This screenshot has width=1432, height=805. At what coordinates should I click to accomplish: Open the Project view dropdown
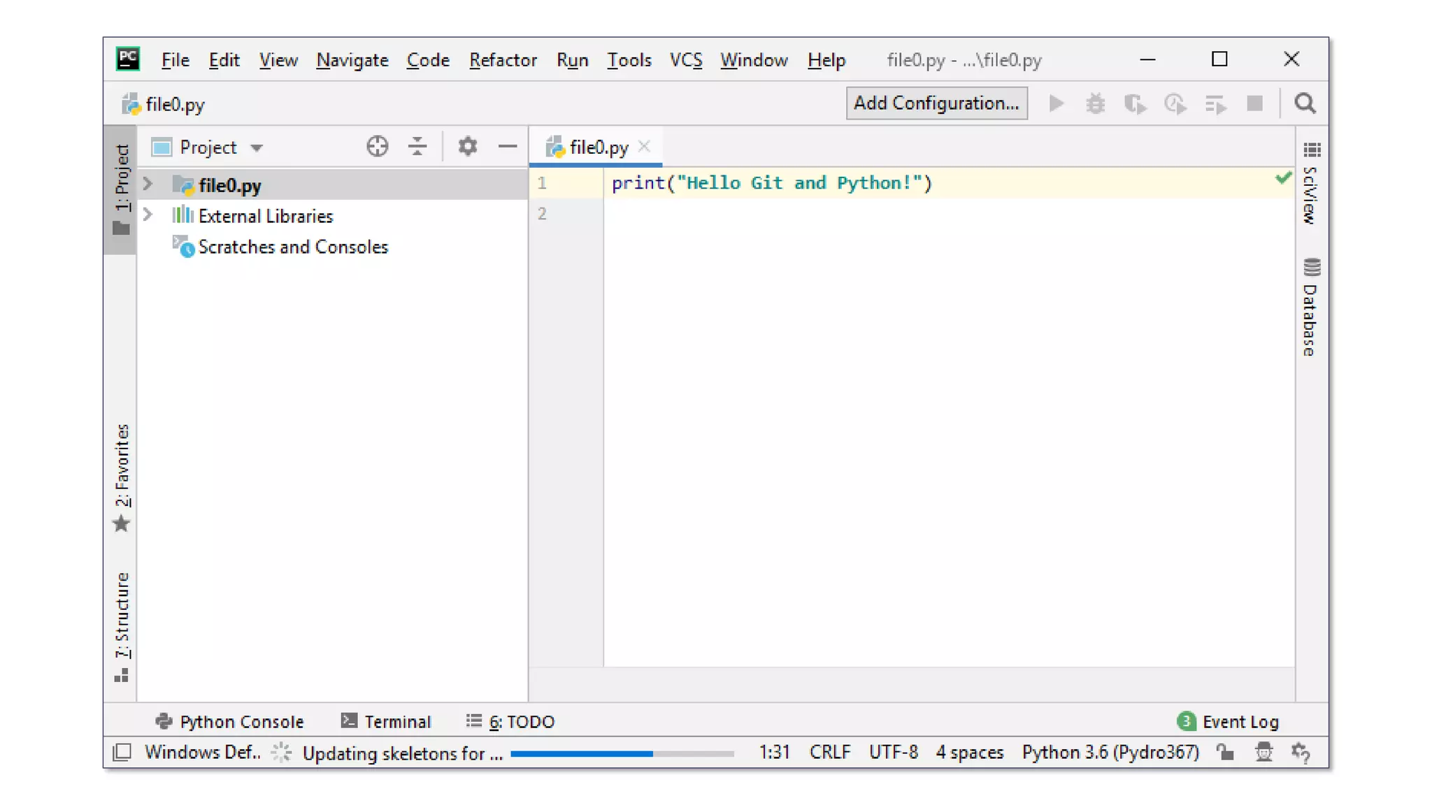point(257,147)
